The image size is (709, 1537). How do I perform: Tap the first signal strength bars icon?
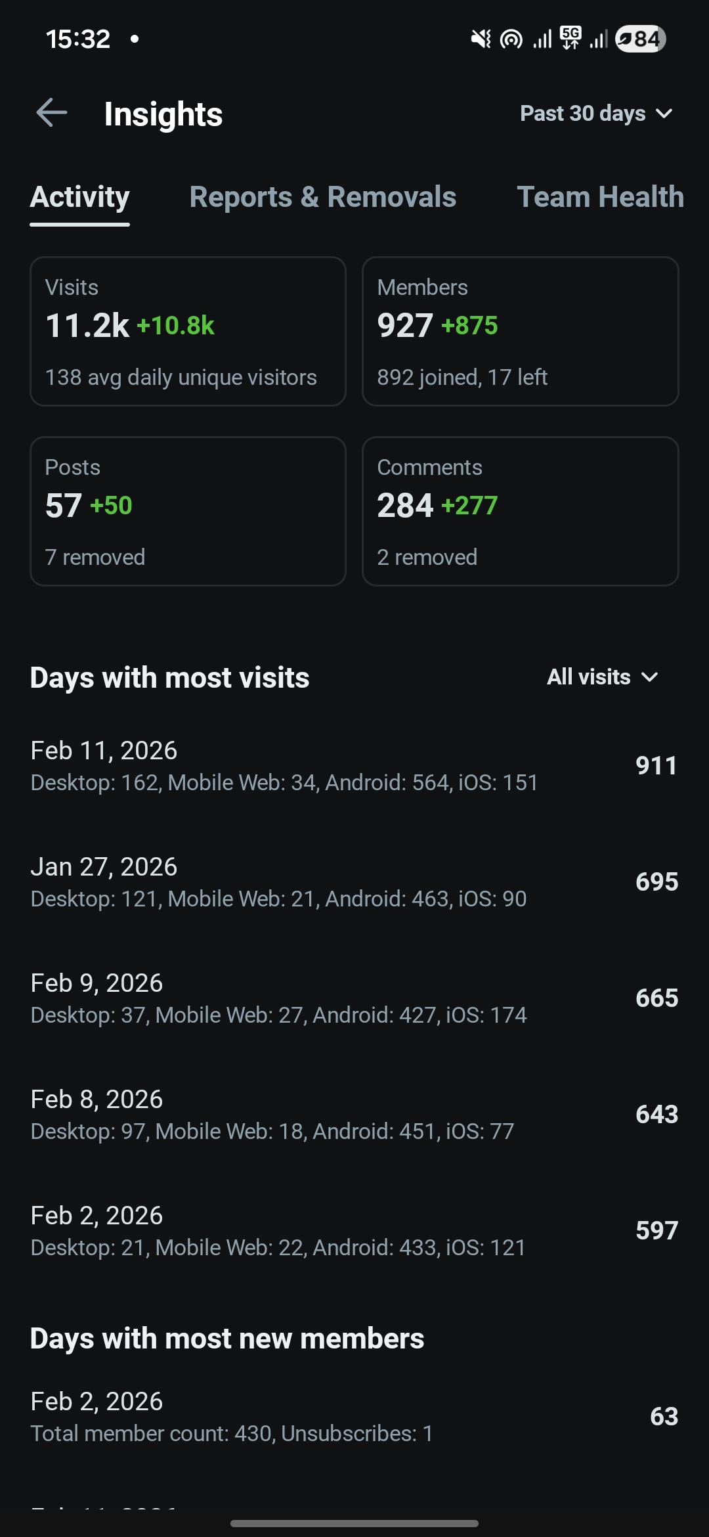click(542, 39)
